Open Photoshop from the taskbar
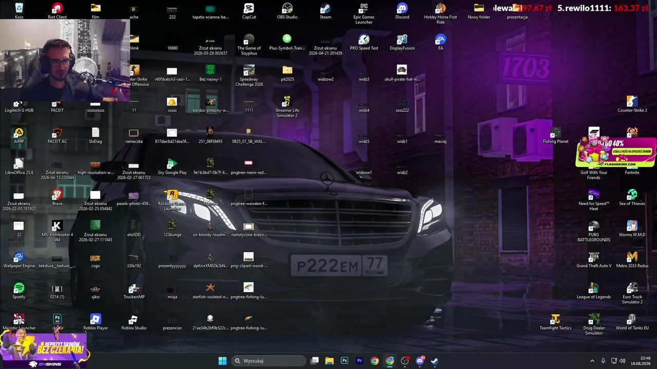The height and width of the screenshot is (369, 657). pos(344,361)
